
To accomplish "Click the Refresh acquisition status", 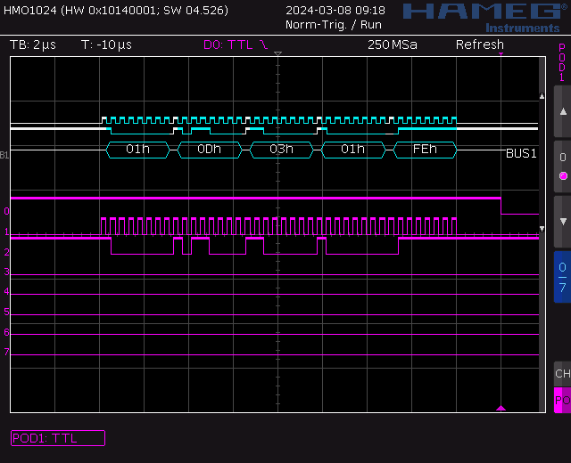I will click(479, 45).
